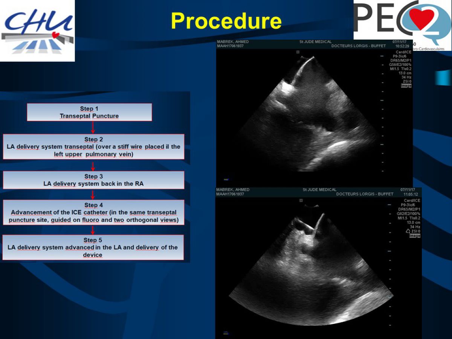Click patient ID 'MAAH17061937' on the lower ultrasound
The image size is (452, 339).
(230, 194)
